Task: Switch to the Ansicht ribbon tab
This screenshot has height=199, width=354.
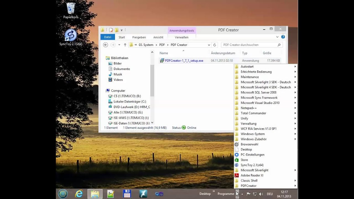Action: coord(158,37)
